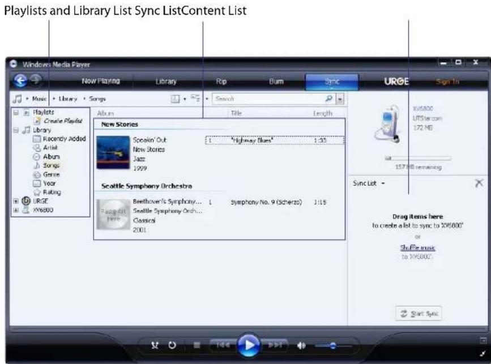The width and height of the screenshot is (491, 364).
Task: Open the search options dropdown arrow
Action: click(x=340, y=99)
